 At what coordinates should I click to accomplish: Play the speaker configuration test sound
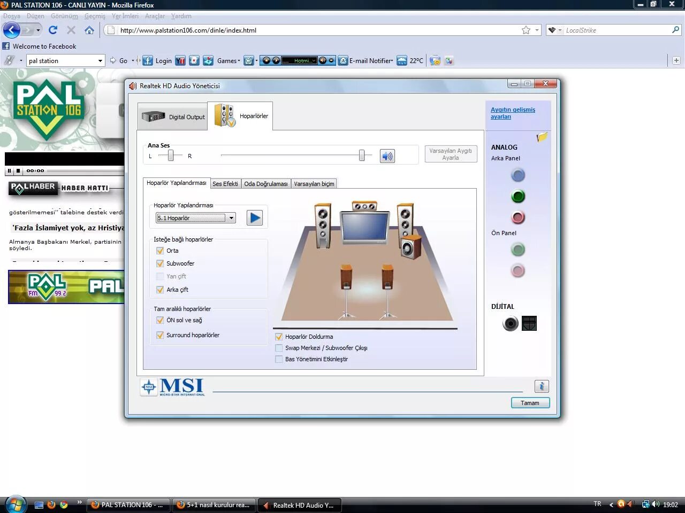[255, 217]
